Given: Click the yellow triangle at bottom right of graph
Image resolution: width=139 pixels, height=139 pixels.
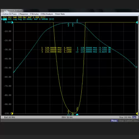Looking at the screenshot, I should click(x=137, y=113).
